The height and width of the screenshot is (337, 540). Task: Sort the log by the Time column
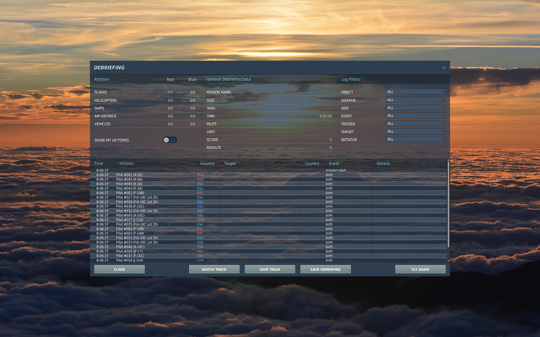(99, 163)
